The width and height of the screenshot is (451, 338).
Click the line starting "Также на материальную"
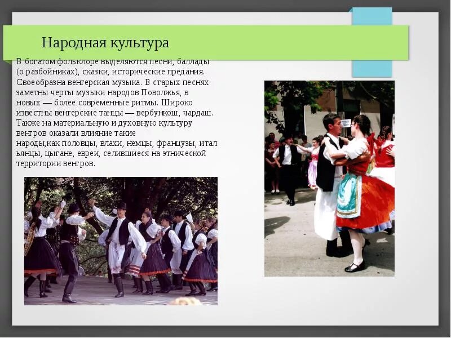point(104,123)
